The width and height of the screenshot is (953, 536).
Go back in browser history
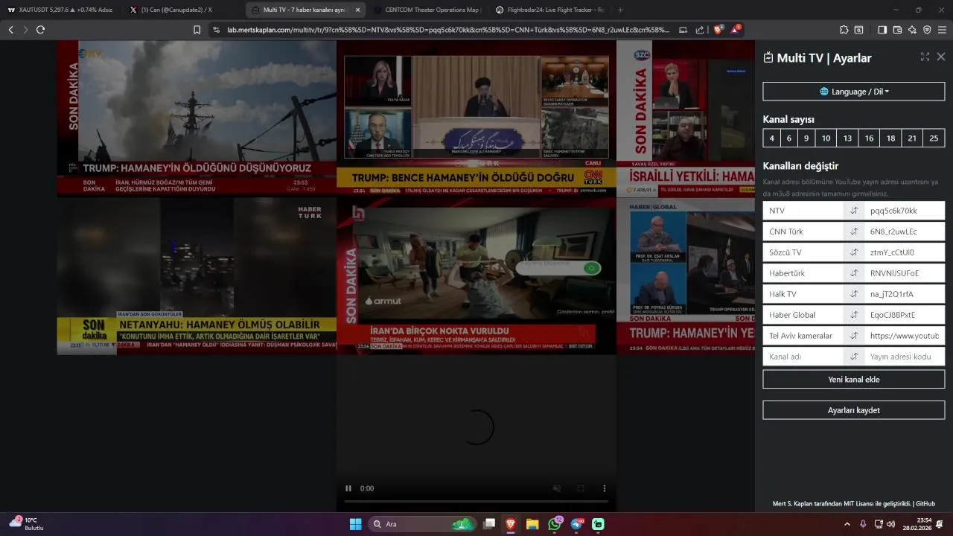pos(10,30)
